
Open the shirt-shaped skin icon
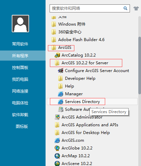tap(136, 8)
